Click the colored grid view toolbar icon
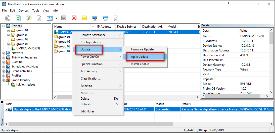 (x=50, y=18)
